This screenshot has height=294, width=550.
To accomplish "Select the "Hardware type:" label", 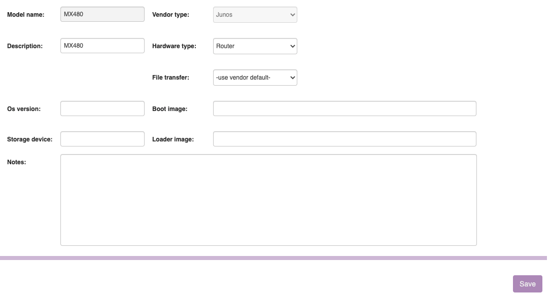I will point(174,46).
